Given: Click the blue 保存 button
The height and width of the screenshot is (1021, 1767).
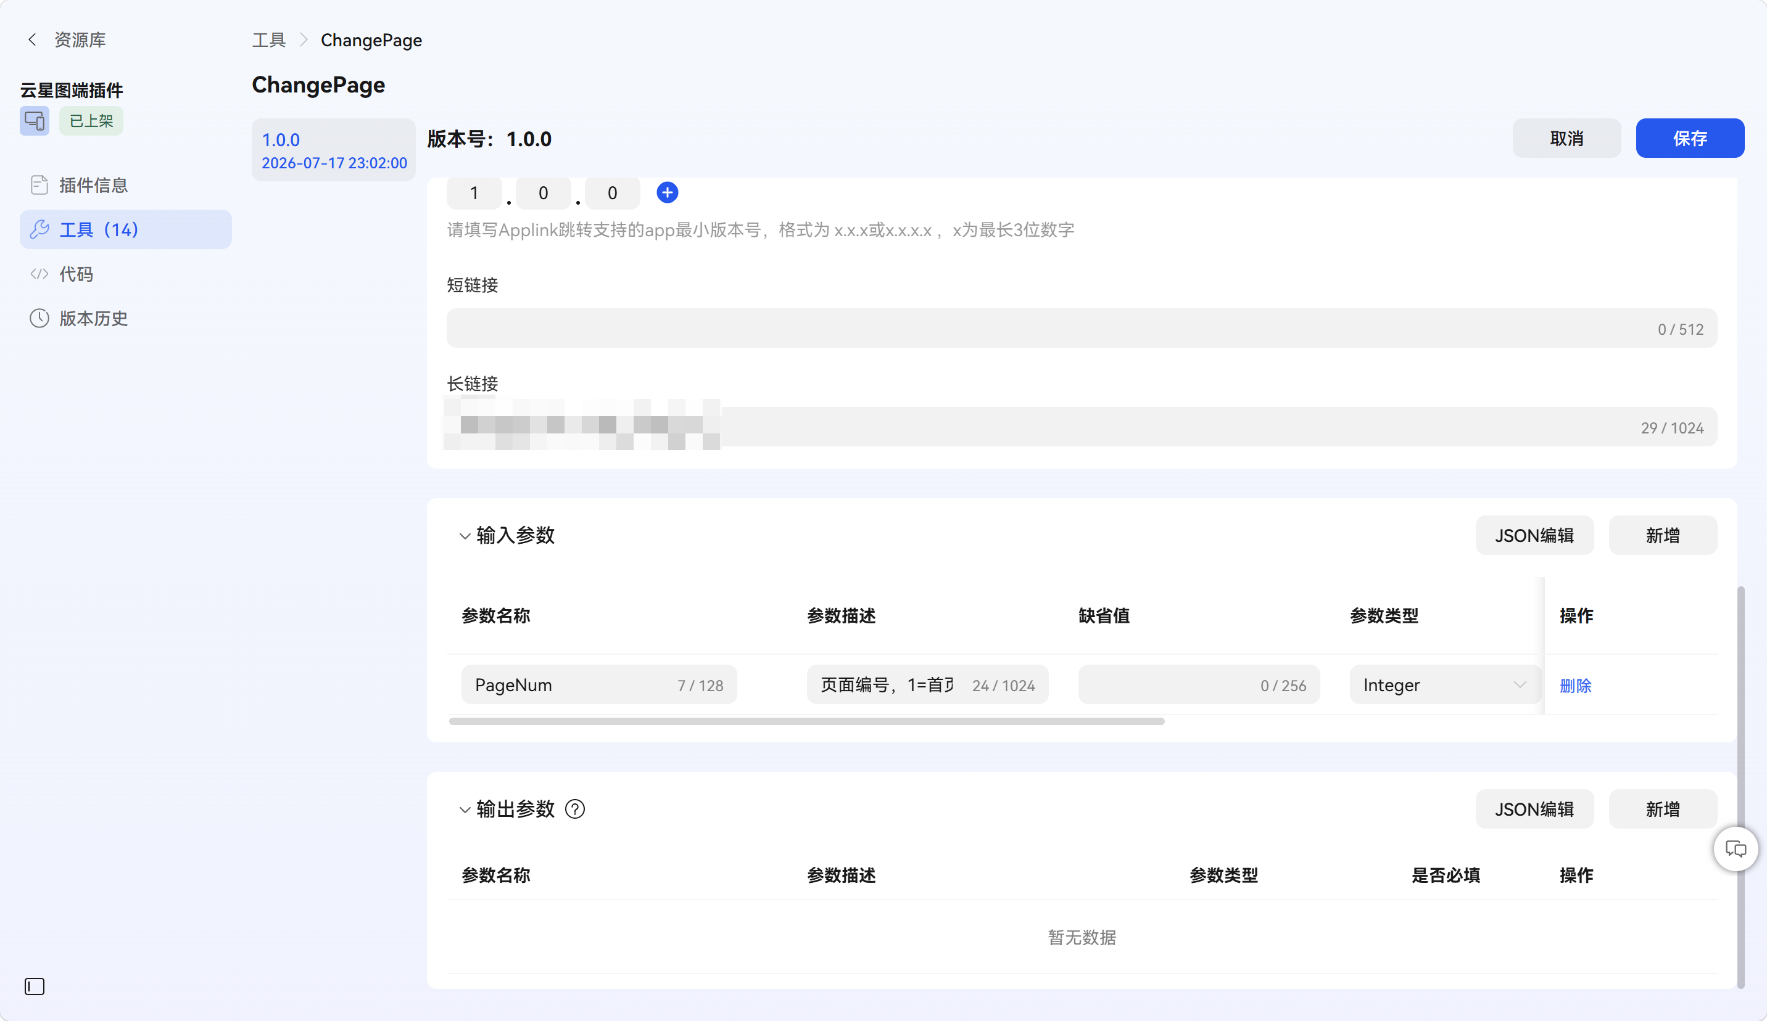Looking at the screenshot, I should 1690,138.
